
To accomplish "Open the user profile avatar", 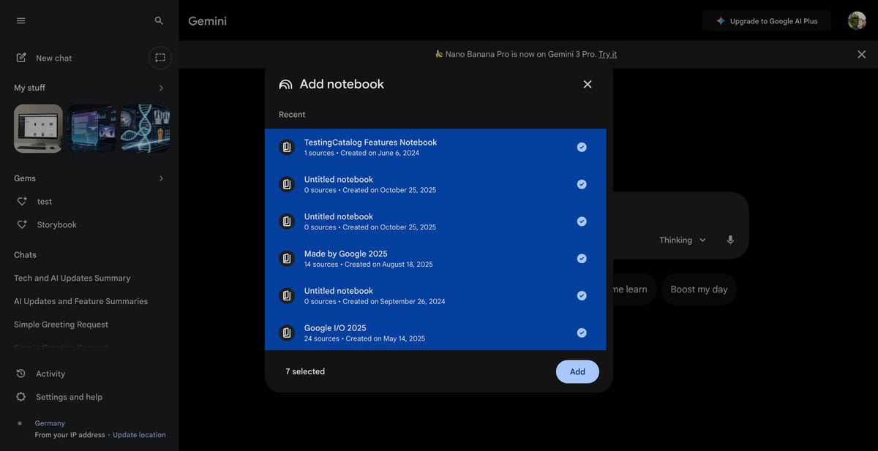I will [x=857, y=20].
